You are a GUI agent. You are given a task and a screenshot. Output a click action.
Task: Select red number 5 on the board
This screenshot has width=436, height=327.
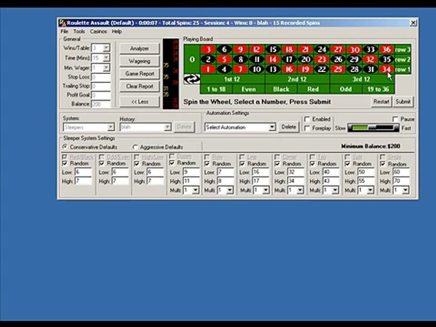click(224, 59)
